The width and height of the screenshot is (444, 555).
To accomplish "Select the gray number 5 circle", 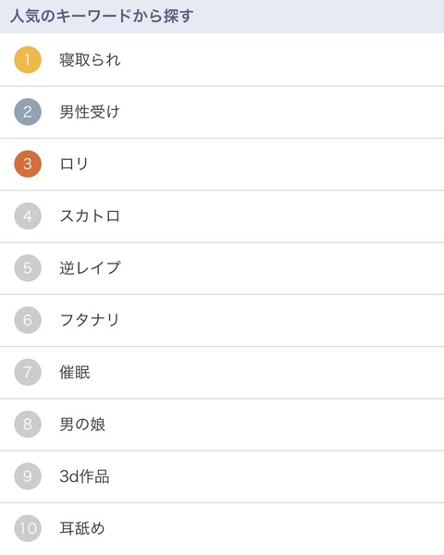I will pyautogui.click(x=28, y=268).
